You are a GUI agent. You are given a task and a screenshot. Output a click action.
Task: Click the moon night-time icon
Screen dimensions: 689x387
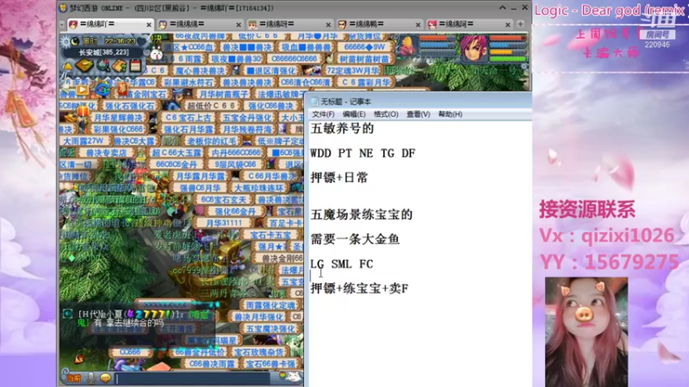tap(75, 41)
